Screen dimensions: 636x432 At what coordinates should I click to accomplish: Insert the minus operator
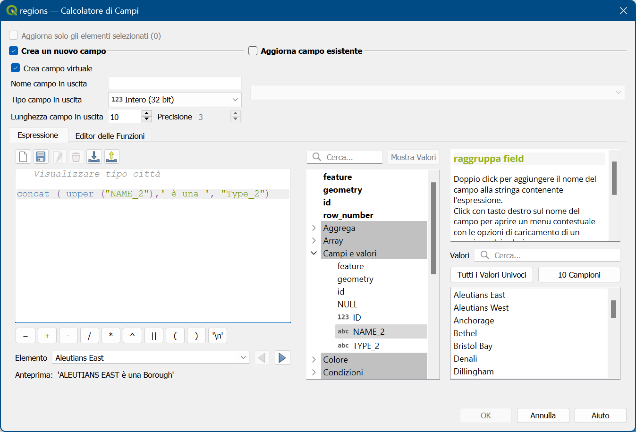[68, 336]
